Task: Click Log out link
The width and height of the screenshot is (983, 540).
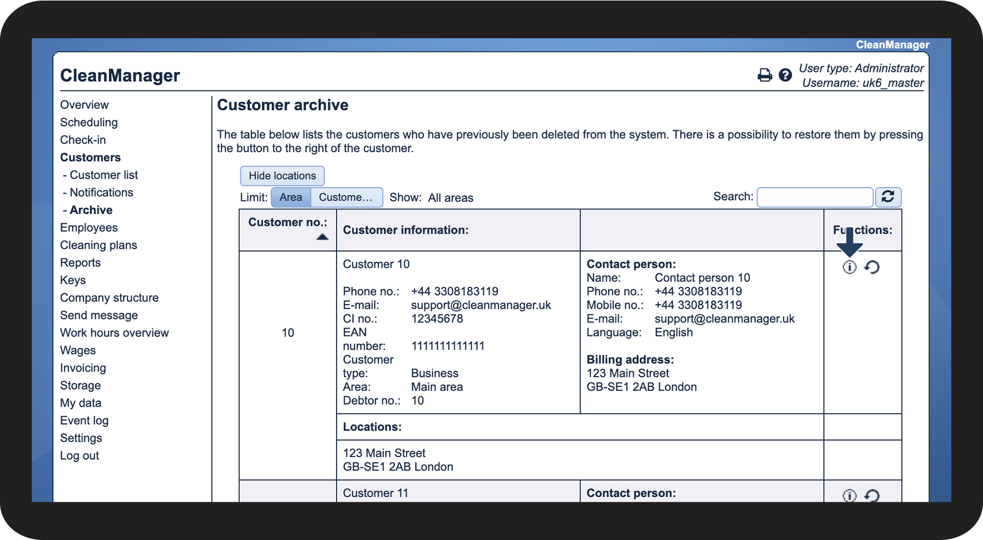Action: pos(80,456)
